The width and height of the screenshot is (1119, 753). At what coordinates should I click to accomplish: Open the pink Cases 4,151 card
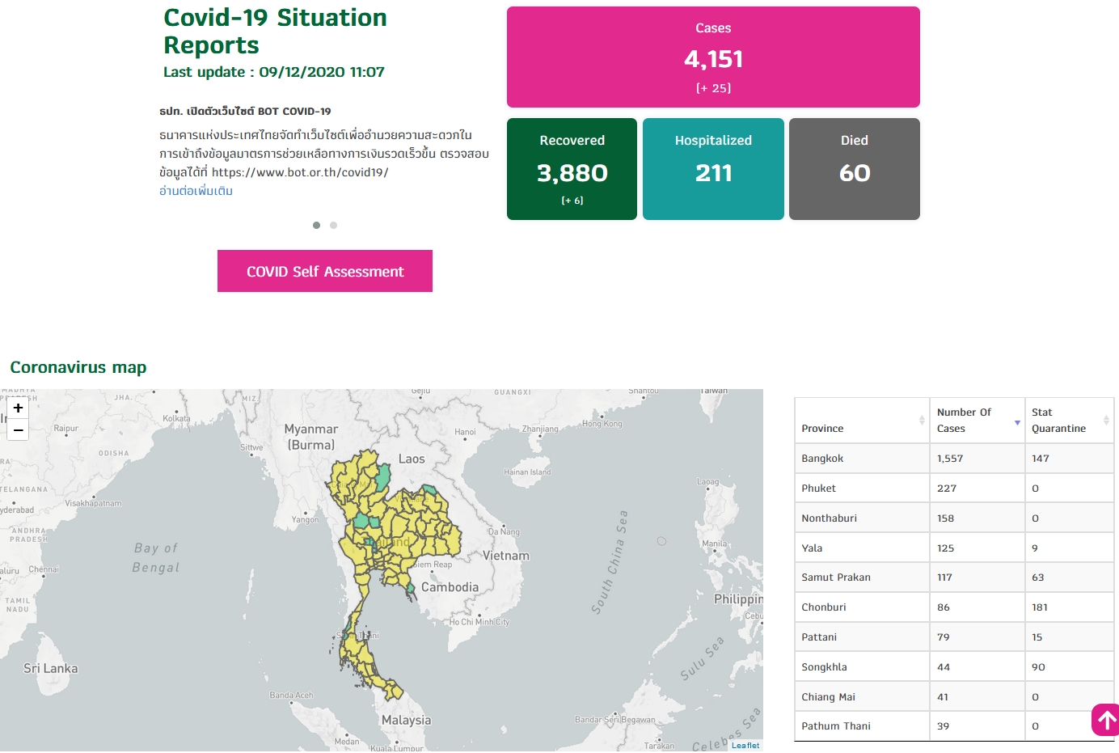point(713,57)
